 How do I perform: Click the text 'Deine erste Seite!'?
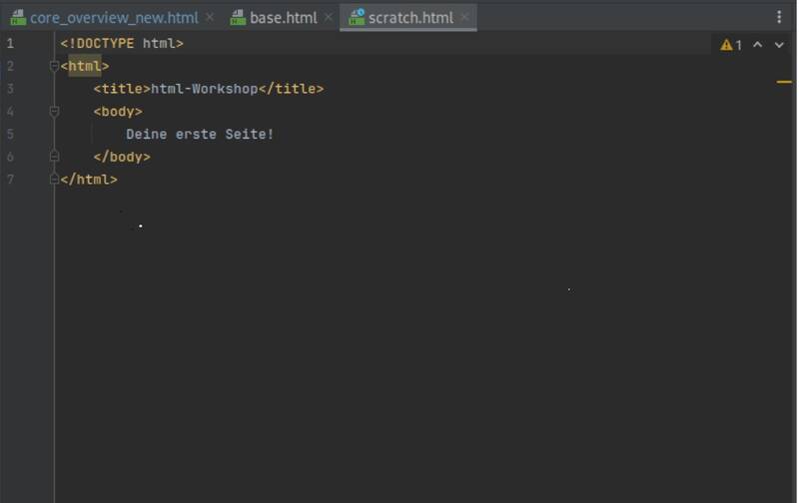(x=200, y=135)
